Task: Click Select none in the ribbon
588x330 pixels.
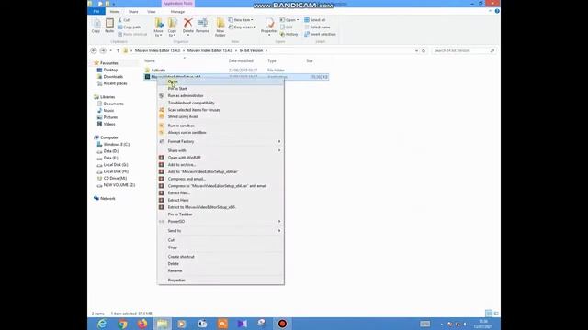Action: 317,27
